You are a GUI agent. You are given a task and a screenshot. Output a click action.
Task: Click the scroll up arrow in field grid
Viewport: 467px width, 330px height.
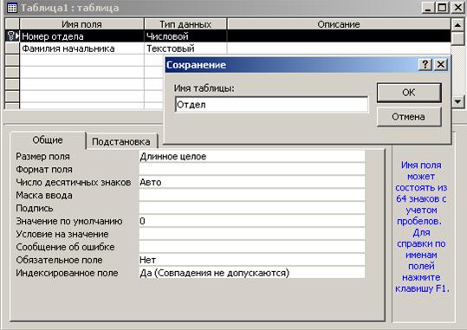pyautogui.click(x=457, y=25)
